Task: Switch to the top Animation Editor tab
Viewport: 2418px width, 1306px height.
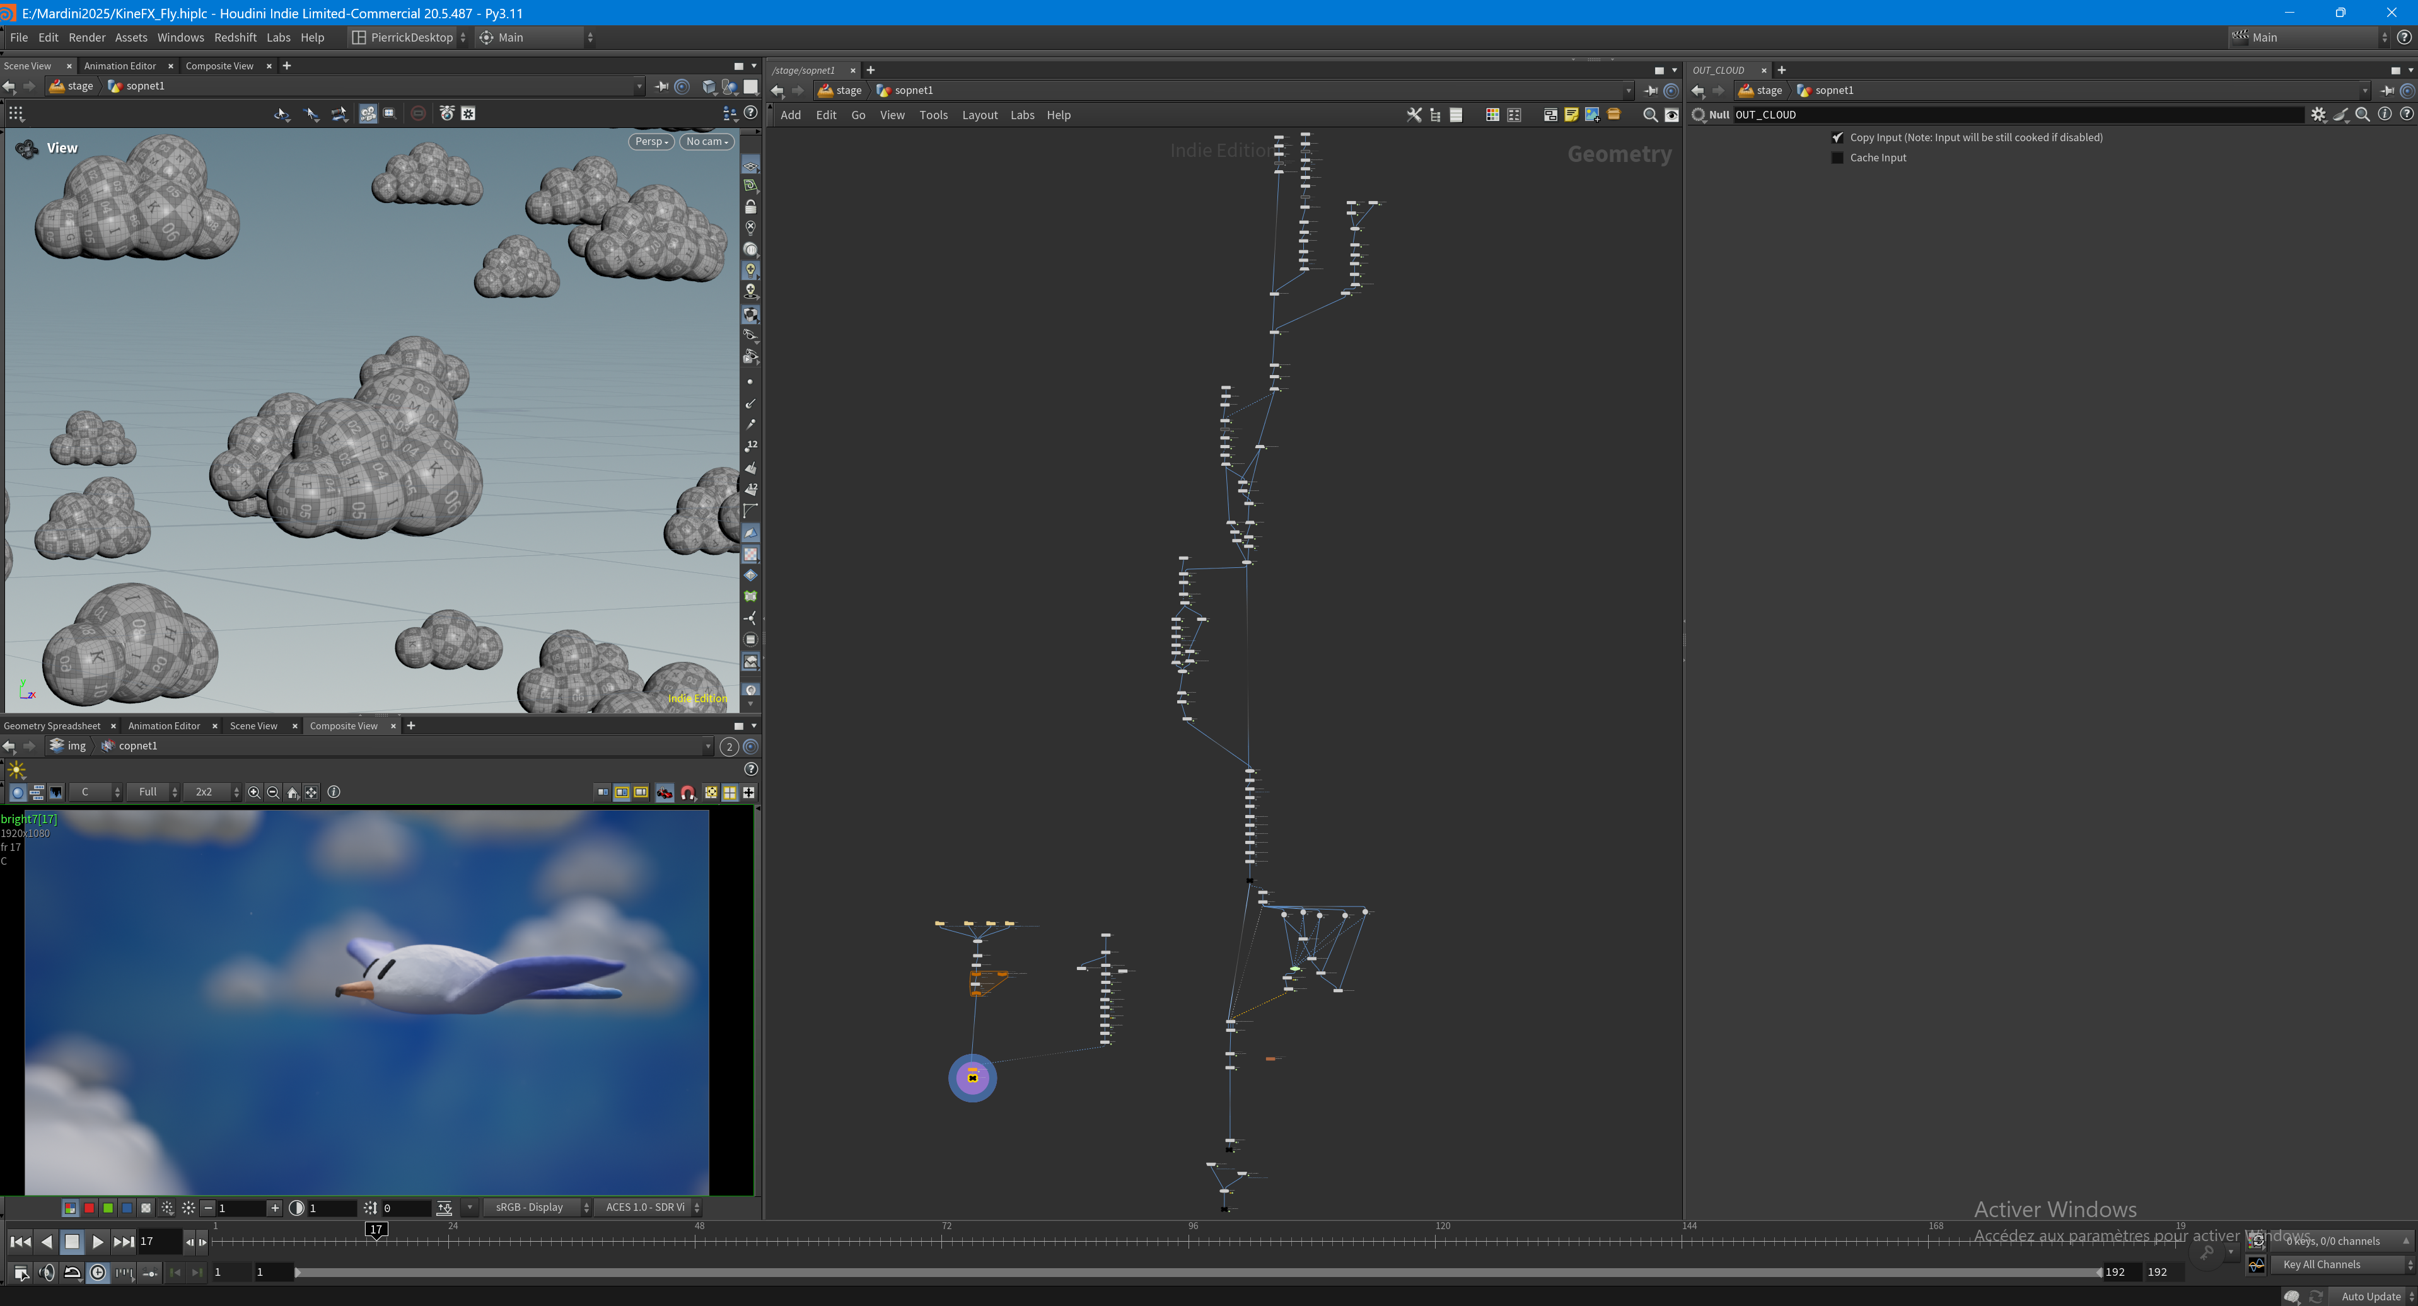Action: [119, 66]
